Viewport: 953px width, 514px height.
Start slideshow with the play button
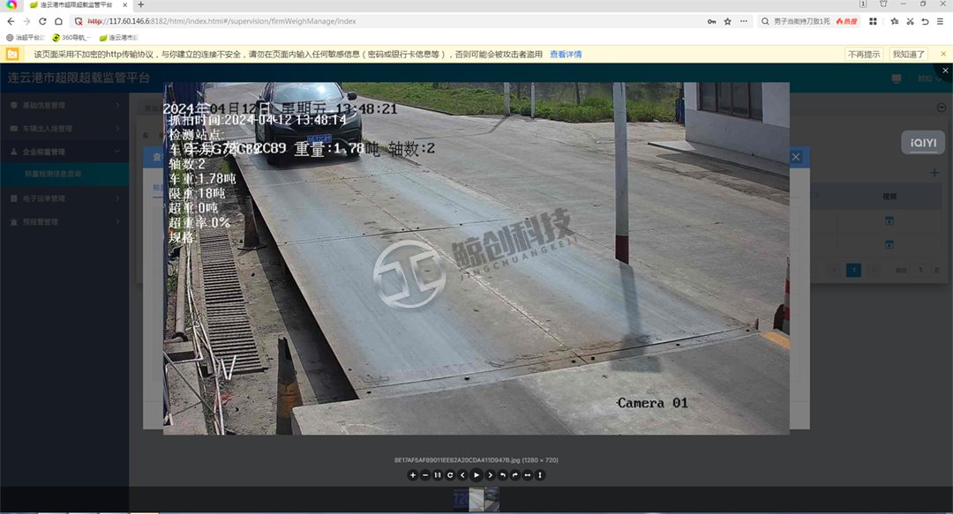[476, 475]
